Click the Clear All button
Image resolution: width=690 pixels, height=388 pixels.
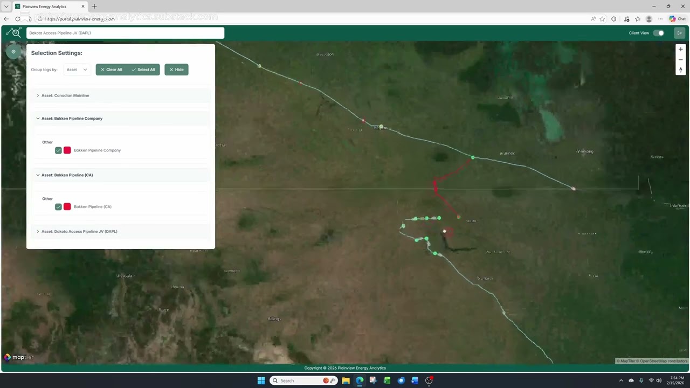tap(112, 70)
